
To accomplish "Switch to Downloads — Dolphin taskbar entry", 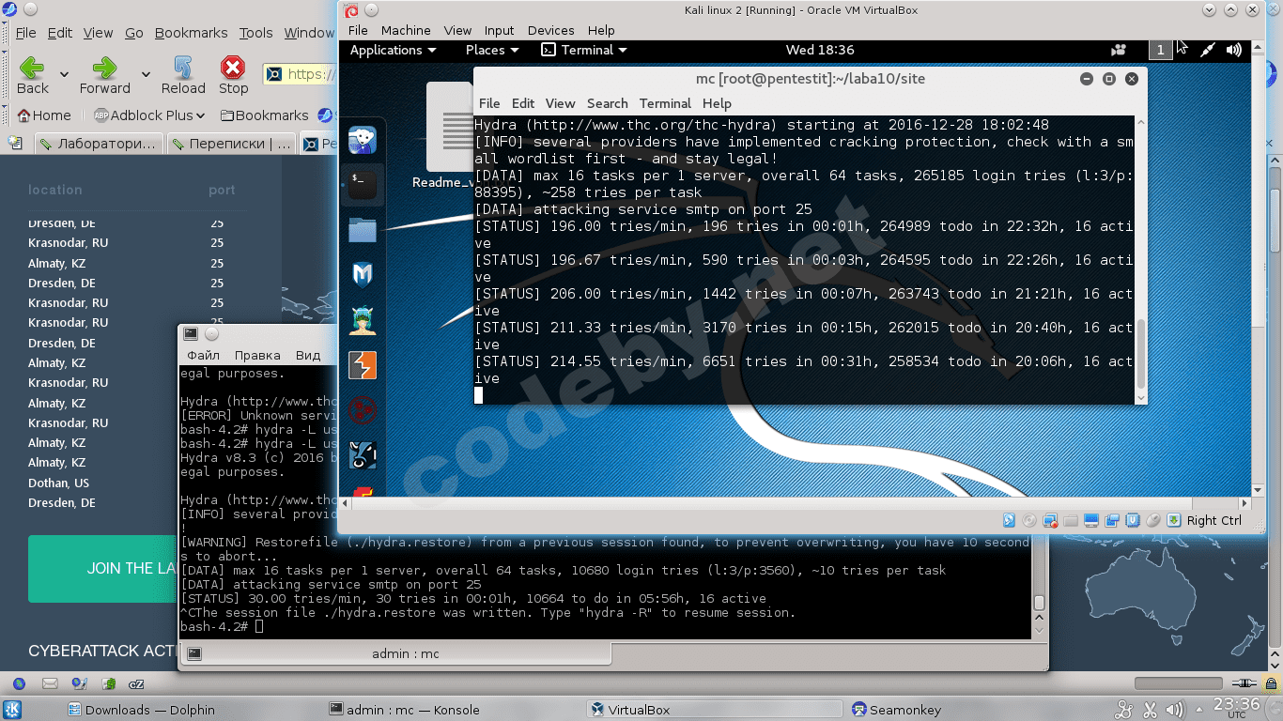I will (141, 710).
